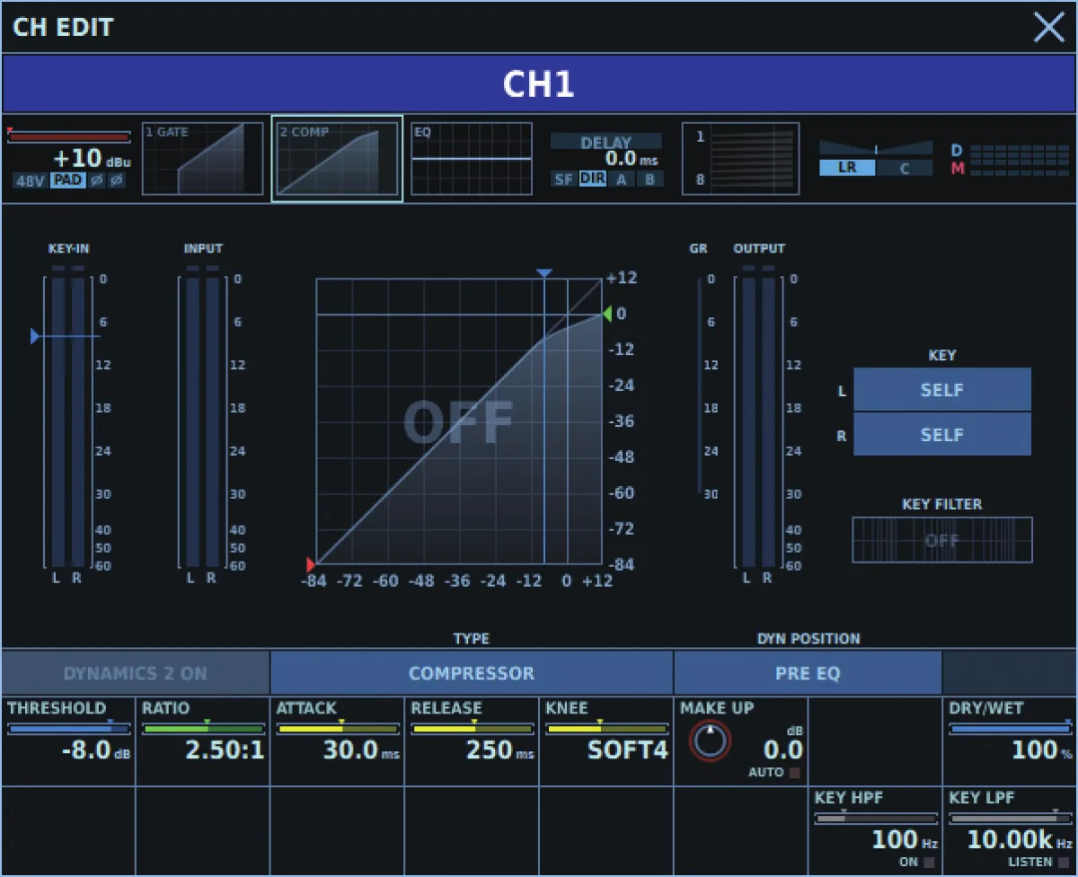Select SF delay point
This screenshot has height=877, width=1078.
point(563,179)
